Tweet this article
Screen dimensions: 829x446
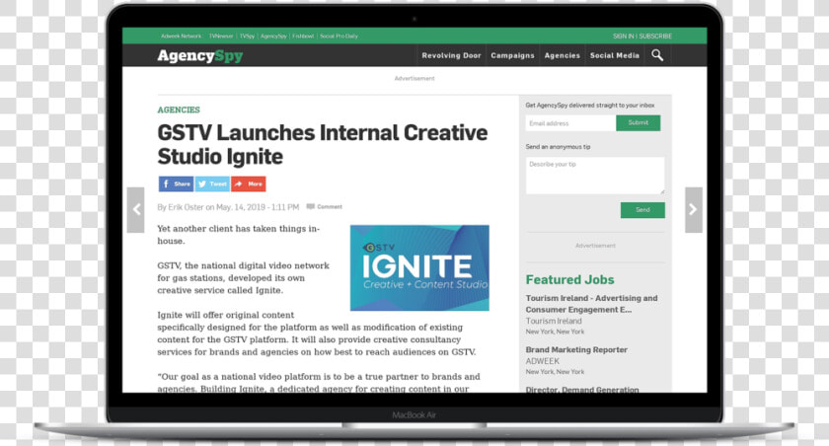point(212,184)
